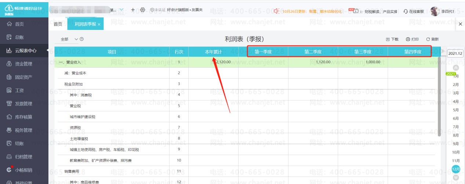Click the 2021.12 period input field
The height and width of the screenshot is (184, 465).
455,53
